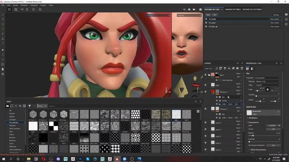Screen dimensions: 289x162
Task: Hide the Levels effect under Fill layer 4
Action: pyautogui.click(x=217, y=100)
